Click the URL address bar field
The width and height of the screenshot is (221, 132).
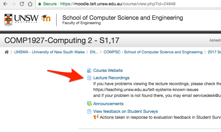pos(128,4)
